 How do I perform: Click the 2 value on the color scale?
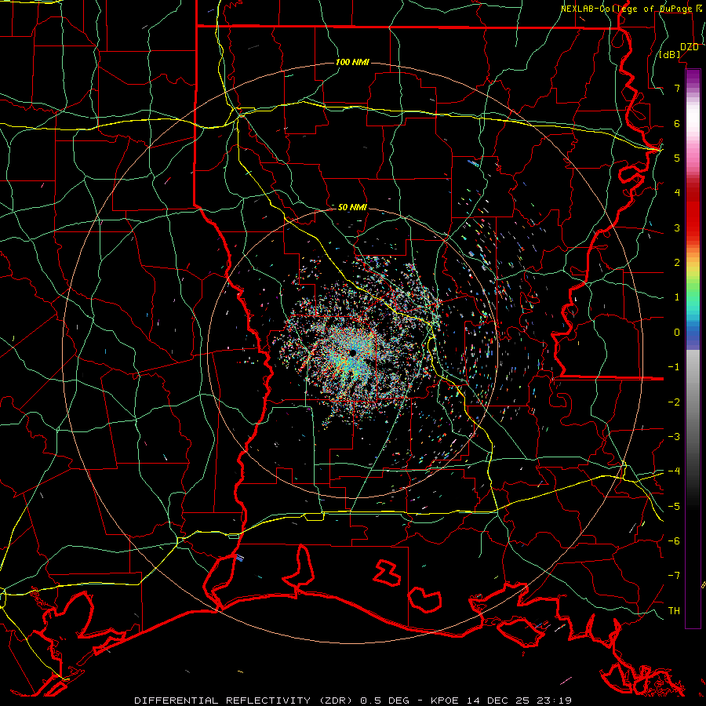(677, 263)
